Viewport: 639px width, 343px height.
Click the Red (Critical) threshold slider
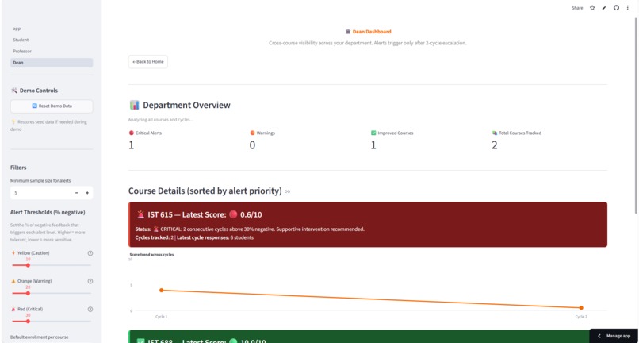pyautogui.click(x=52, y=322)
